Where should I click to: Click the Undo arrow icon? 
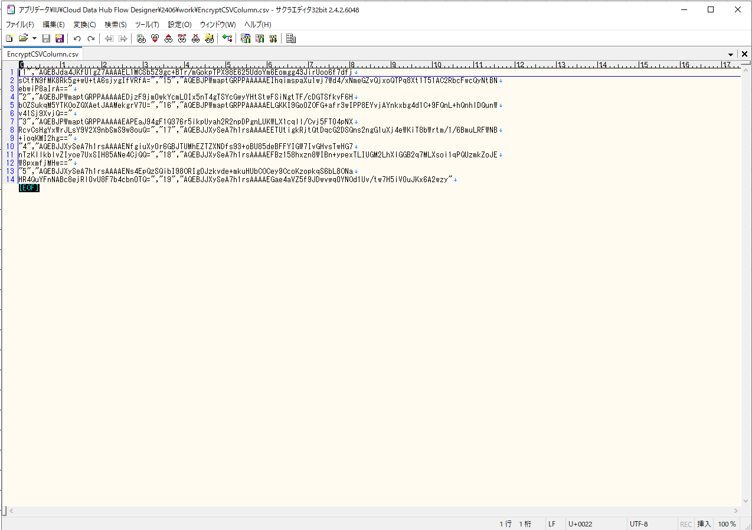point(77,38)
